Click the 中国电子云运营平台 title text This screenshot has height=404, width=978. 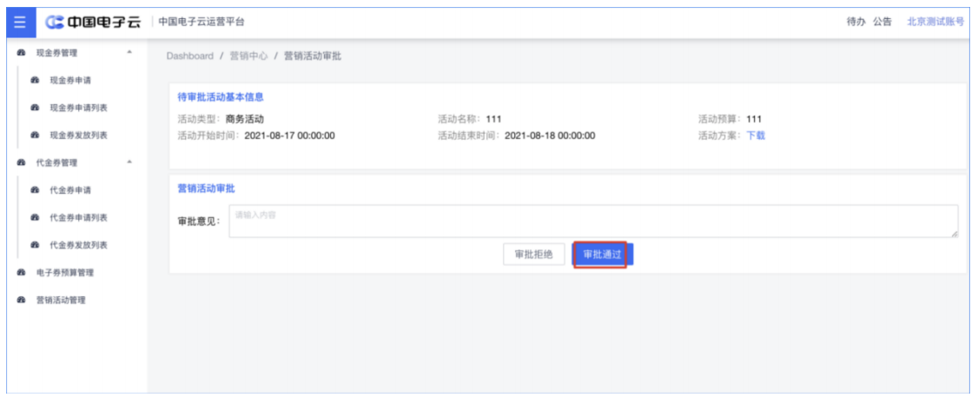pyautogui.click(x=202, y=22)
